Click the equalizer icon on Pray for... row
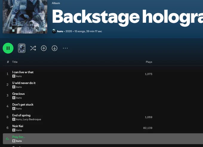Viewport: 203px width, 147px height. point(7,139)
